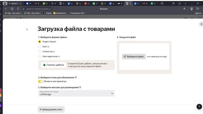Bookmark this page via bookmark icon
The width and height of the screenshot is (203, 114).
184,9
